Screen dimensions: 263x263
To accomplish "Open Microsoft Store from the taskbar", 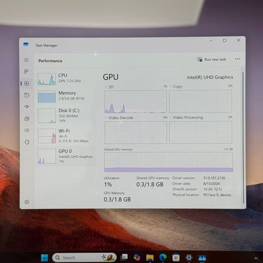I will 176,257.
